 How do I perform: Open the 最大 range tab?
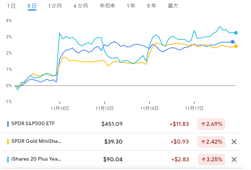pos(173,6)
